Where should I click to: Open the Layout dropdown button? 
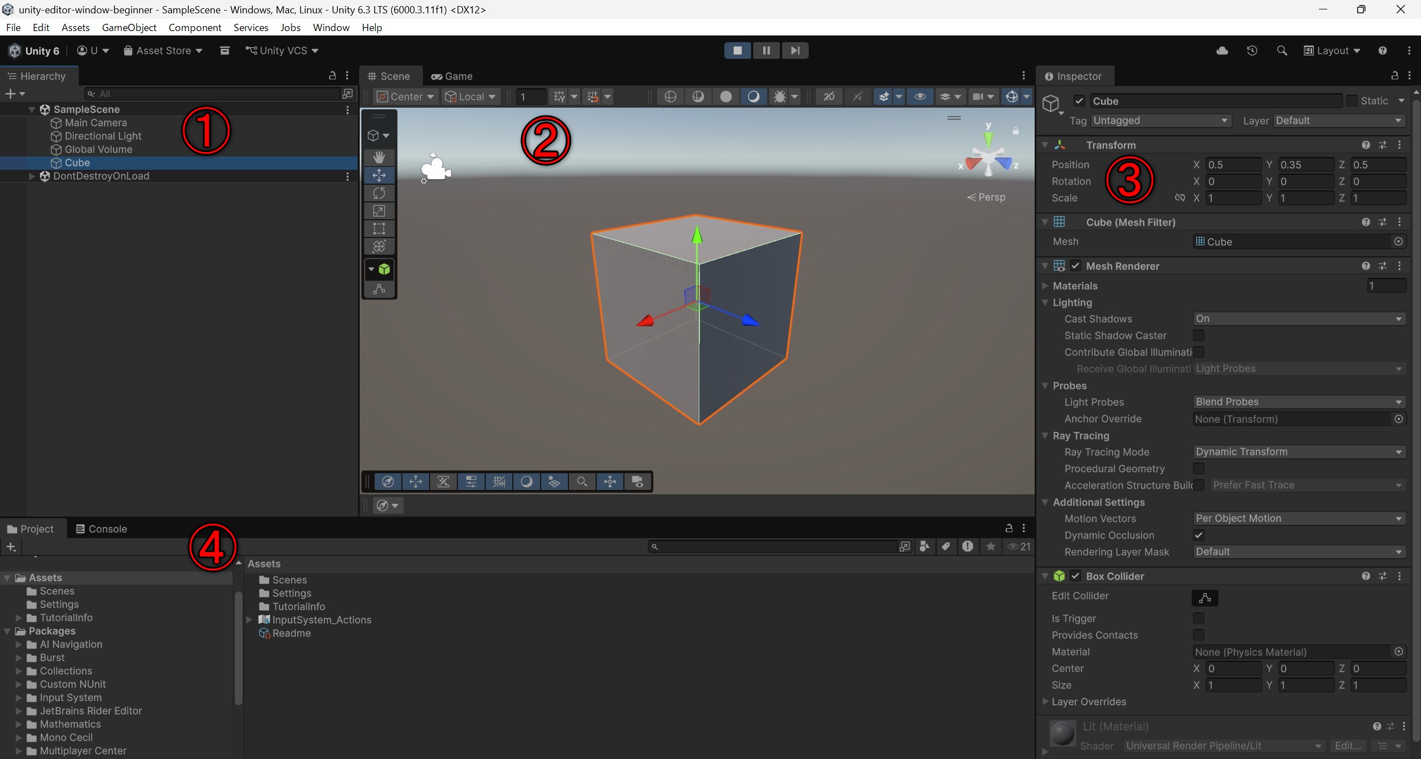click(x=1332, y=50)
